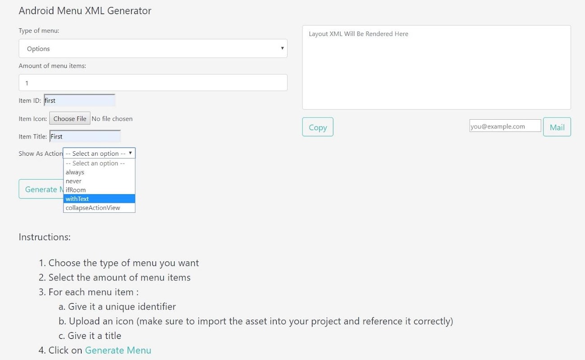Click the Choose File button
The height and width of the screenshot is (360, 585).
(x=70, y=119)
